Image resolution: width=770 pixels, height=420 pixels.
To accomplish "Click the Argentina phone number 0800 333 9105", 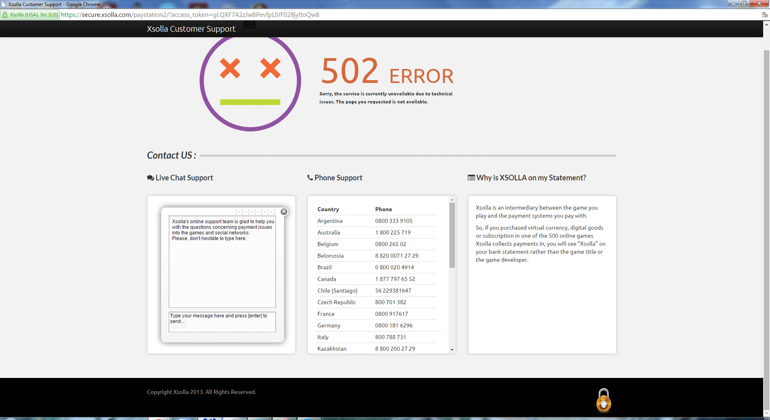I will pyautogui.click(x=393, y=221).
